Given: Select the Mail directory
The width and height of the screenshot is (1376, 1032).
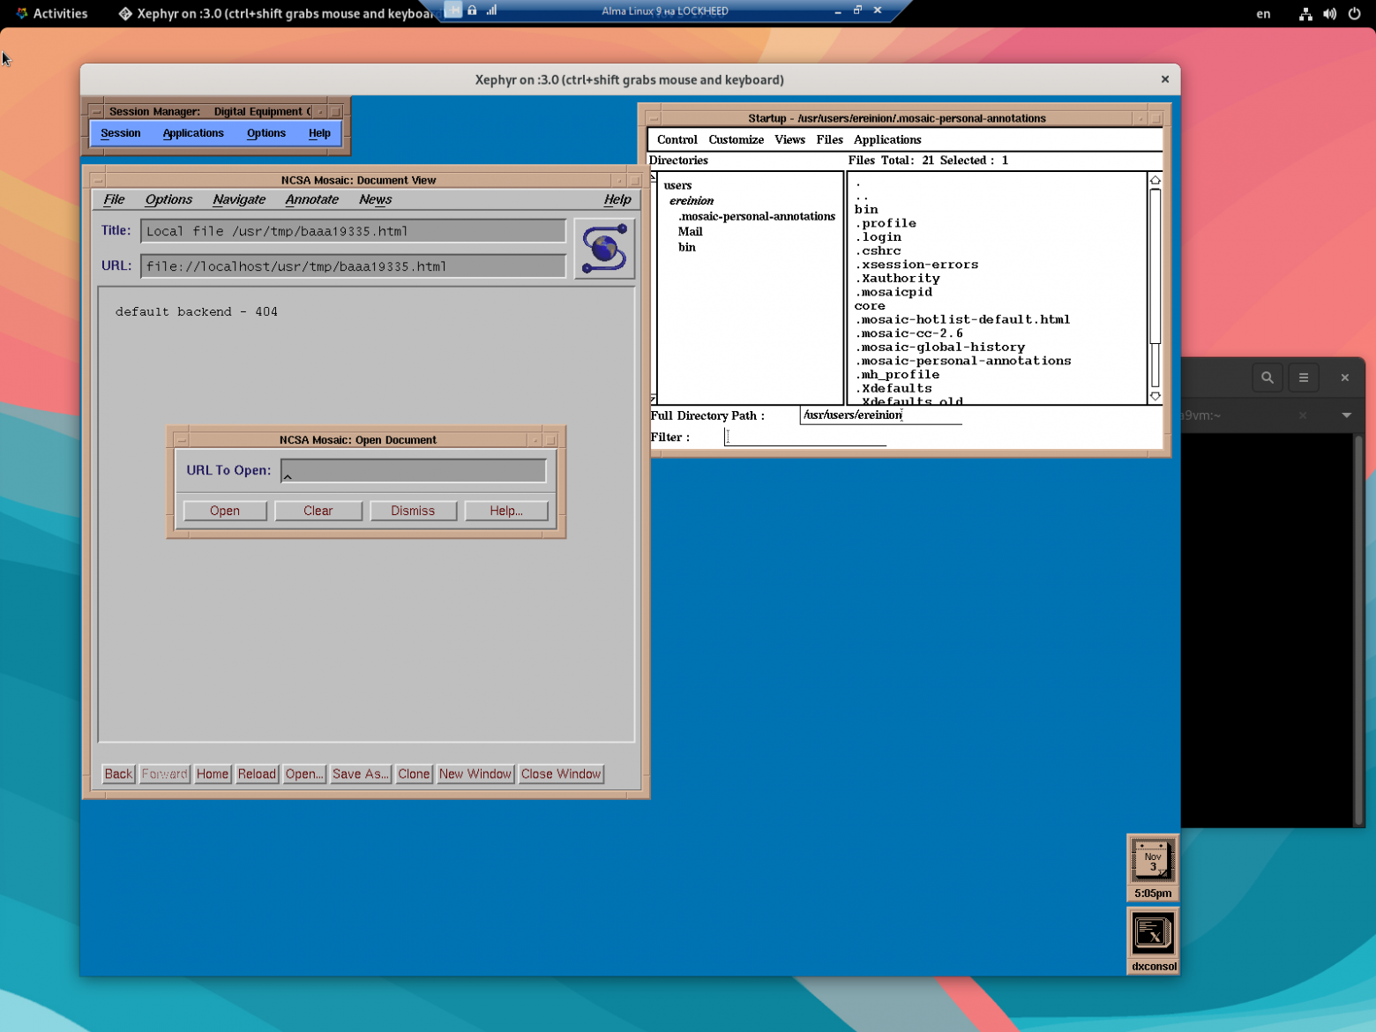Looking at the screenshot, I should [690, 232].
